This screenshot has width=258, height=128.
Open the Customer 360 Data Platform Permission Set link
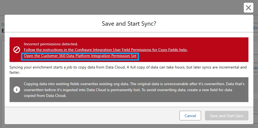(x=80, y=56)
